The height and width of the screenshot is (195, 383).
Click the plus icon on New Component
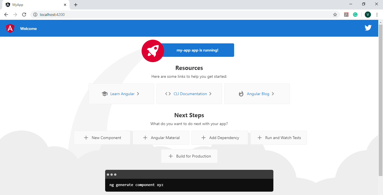(x=86, y=138)
